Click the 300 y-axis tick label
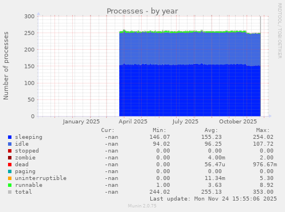The image size is (285, 212). point(29,17)
